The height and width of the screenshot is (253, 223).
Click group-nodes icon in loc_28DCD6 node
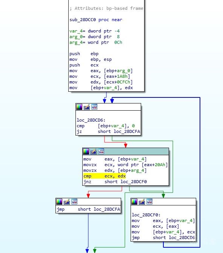(94, 107)
